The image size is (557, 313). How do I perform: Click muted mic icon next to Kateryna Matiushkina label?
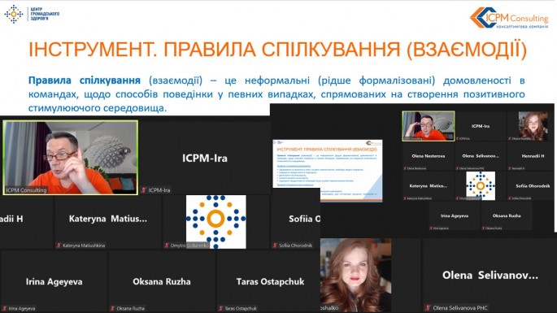59,246
